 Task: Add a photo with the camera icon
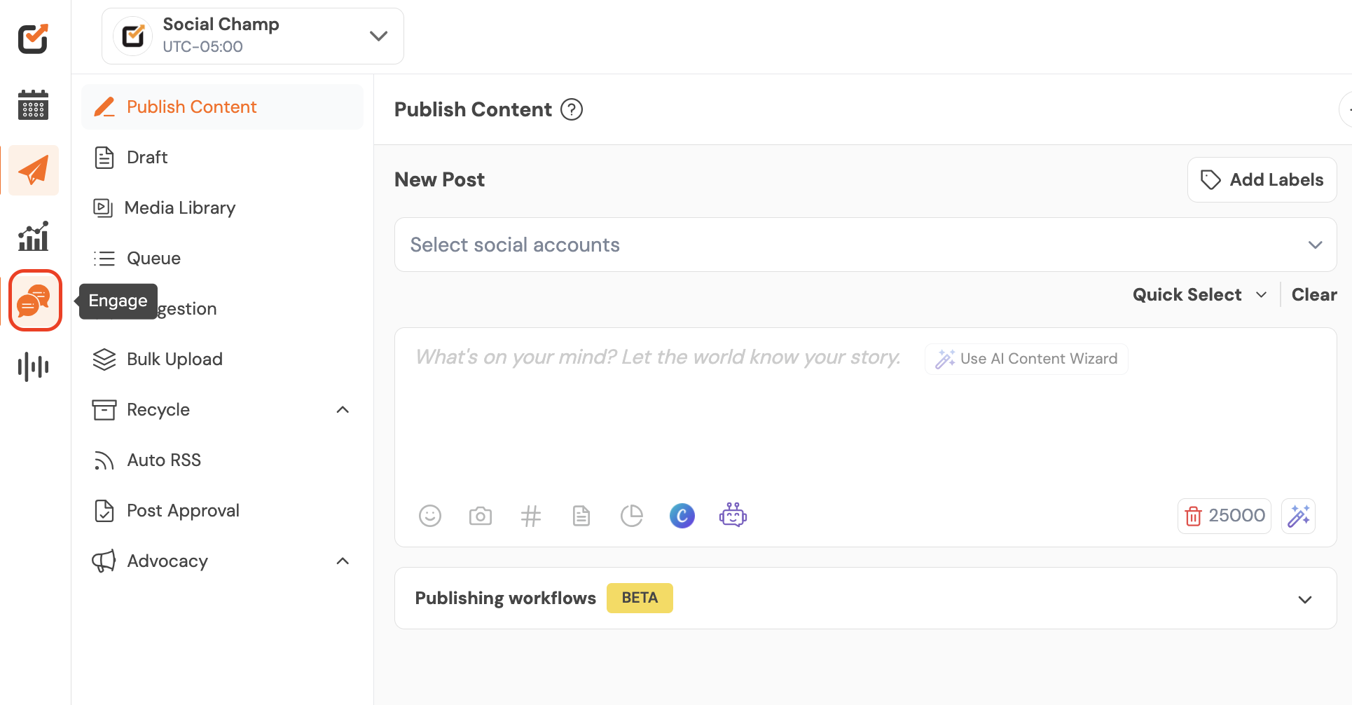480,516
